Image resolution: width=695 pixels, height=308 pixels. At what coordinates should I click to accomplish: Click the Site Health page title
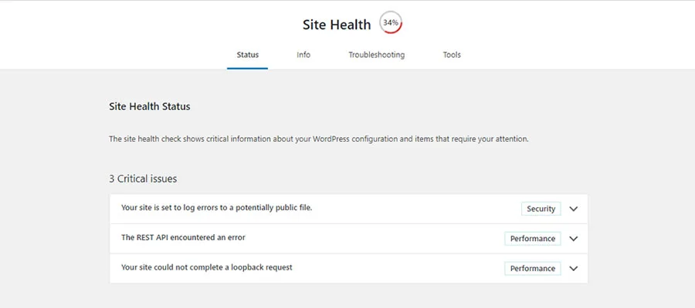click(337, 25)
